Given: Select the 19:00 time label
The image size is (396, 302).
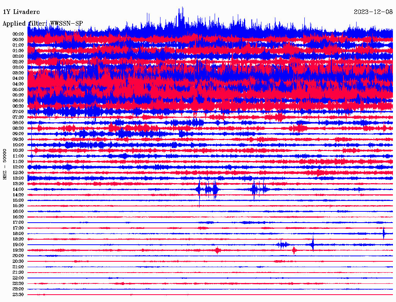Looking at the screenshot, I should [18, 245].
